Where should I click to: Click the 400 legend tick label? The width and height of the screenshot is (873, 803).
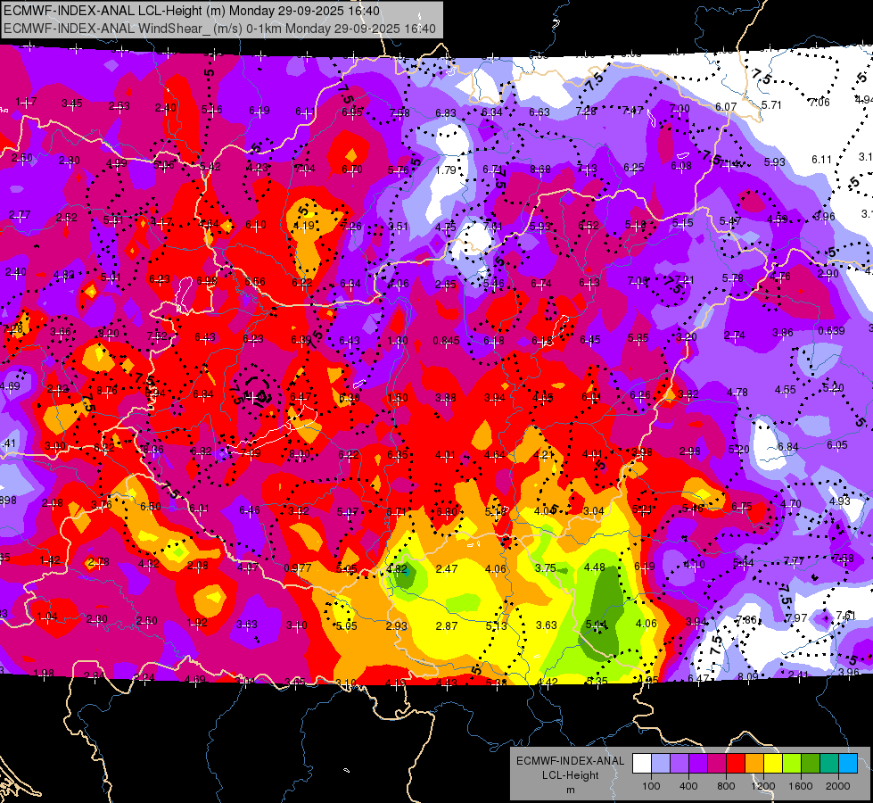(x=688, y=786)
